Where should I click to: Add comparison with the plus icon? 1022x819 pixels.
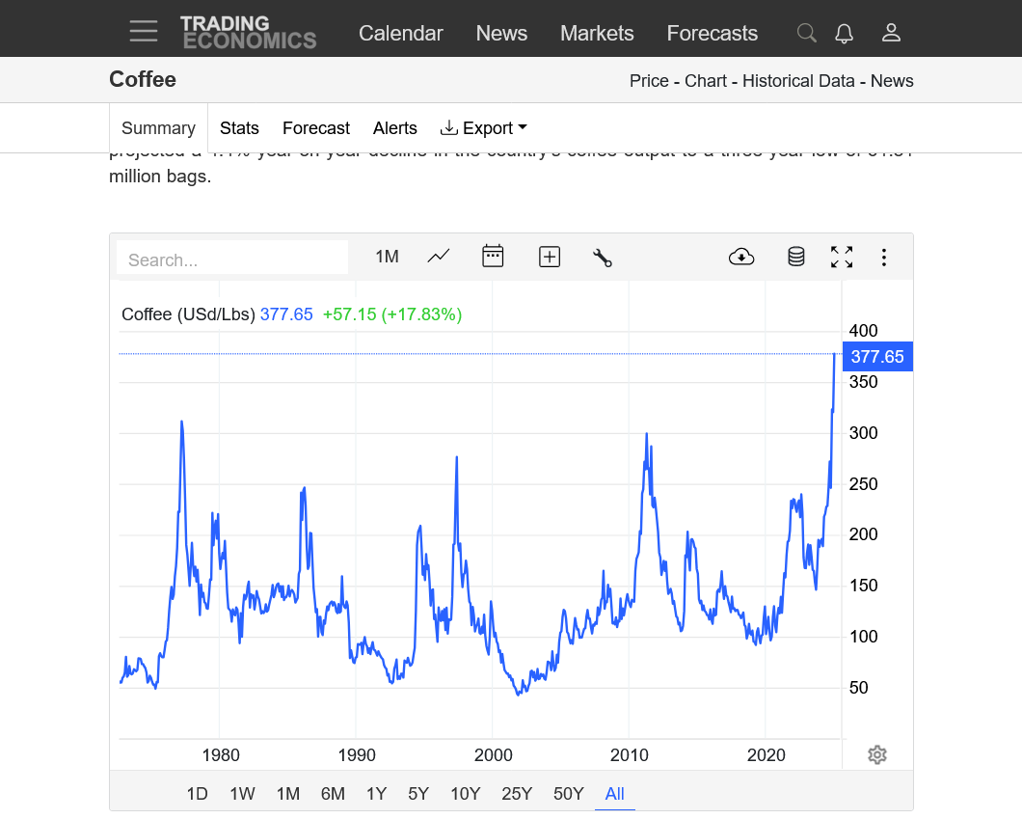pos(550,257)
